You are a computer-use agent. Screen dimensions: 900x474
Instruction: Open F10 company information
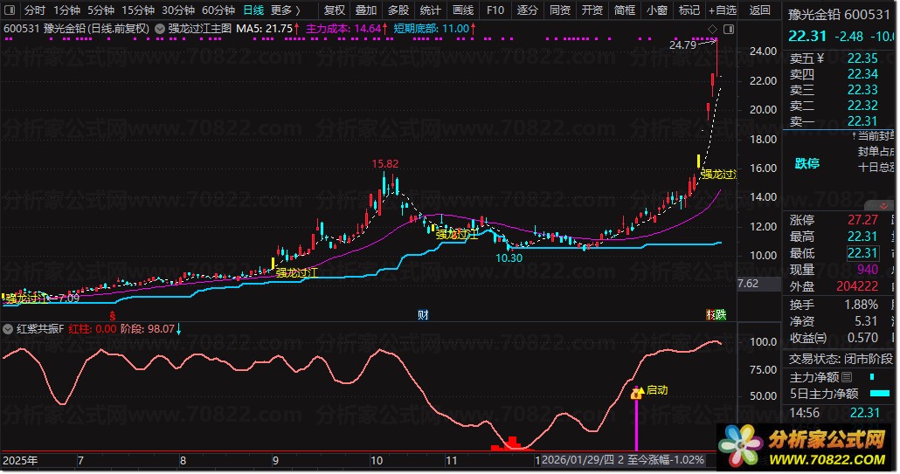coord(495,10)
